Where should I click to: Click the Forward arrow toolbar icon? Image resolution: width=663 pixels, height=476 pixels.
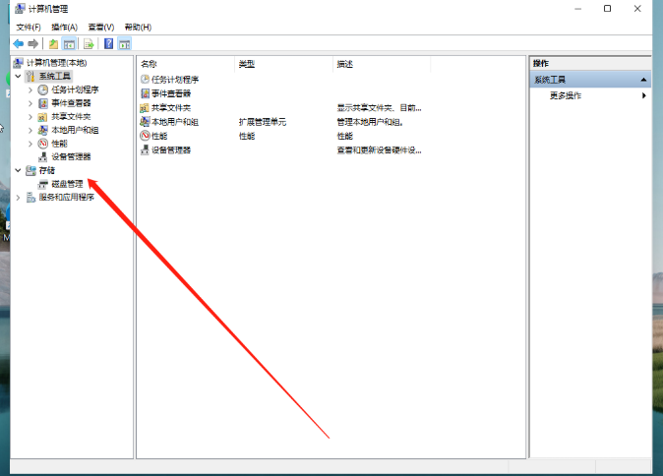(x=33, y=44)
